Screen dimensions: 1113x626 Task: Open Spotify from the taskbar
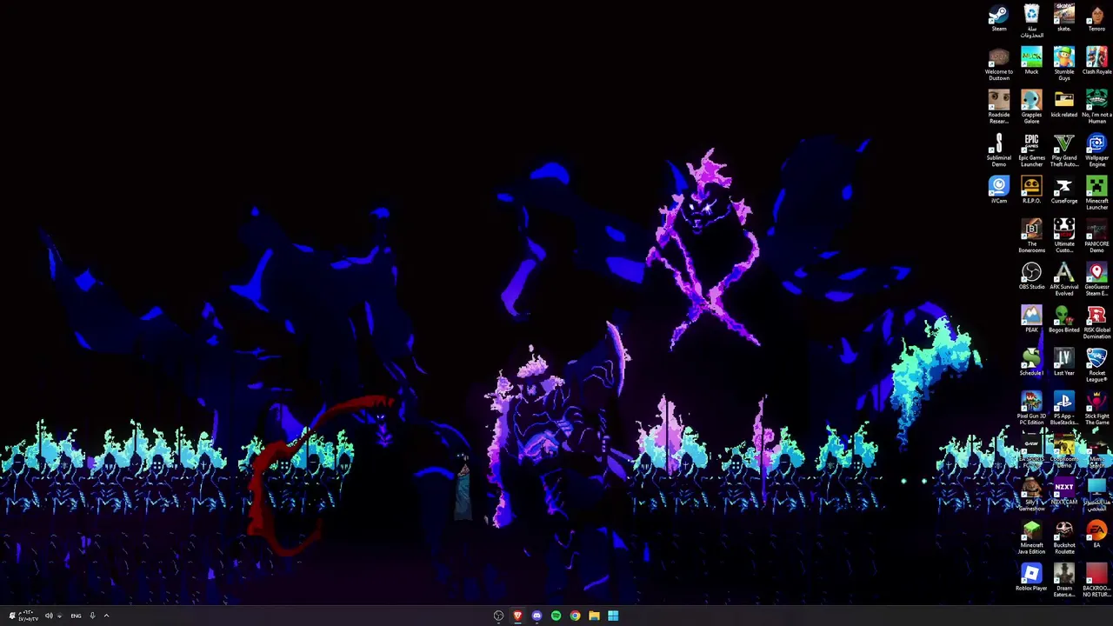556,616
